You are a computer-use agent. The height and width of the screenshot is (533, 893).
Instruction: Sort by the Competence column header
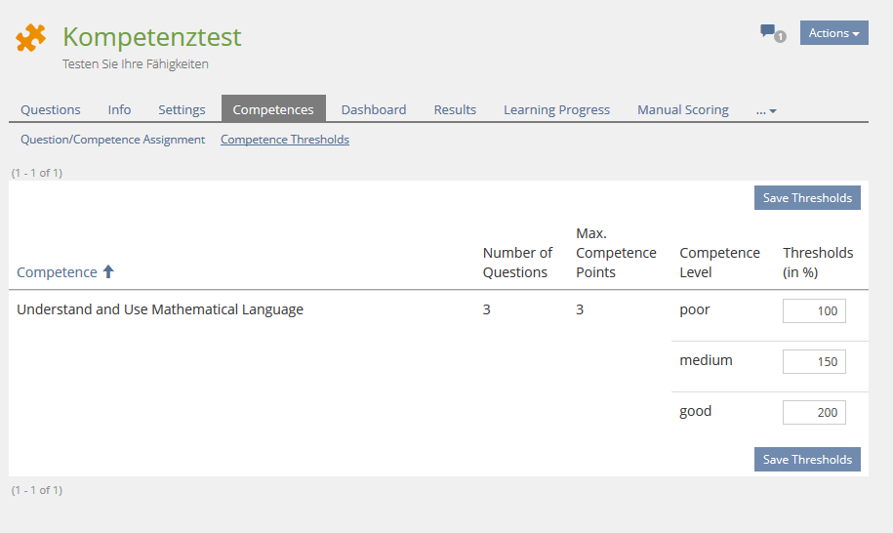pyautogui.click(x=57, y=272)
